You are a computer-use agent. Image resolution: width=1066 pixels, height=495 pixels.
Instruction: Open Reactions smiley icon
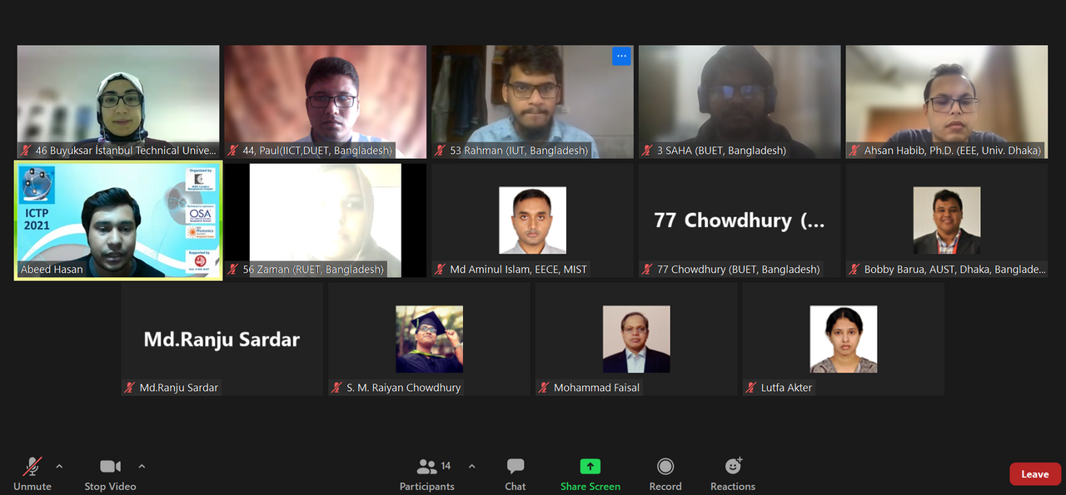(733, 466)
